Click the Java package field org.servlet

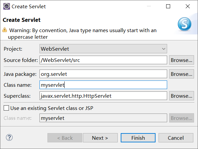click(103, 74)
